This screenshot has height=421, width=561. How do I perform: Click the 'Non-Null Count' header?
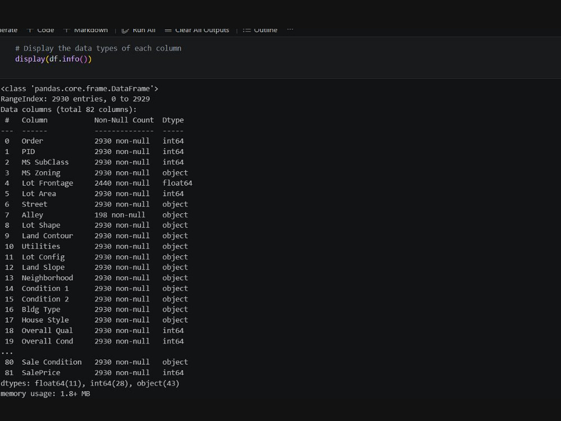pos(124,120)
